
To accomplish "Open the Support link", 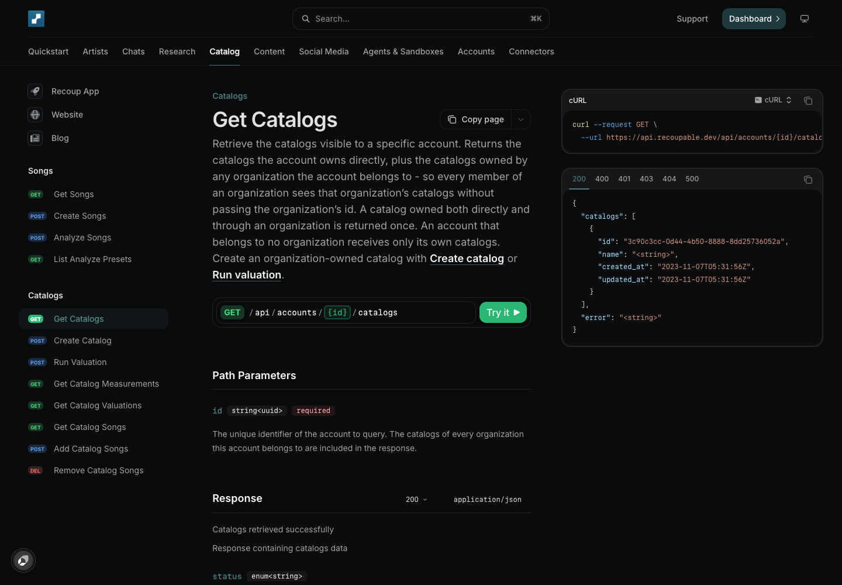I will (x=692, y=19).
